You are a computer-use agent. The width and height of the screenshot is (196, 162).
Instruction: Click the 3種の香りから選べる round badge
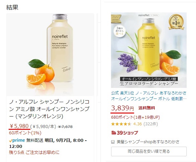pos(119,31)
